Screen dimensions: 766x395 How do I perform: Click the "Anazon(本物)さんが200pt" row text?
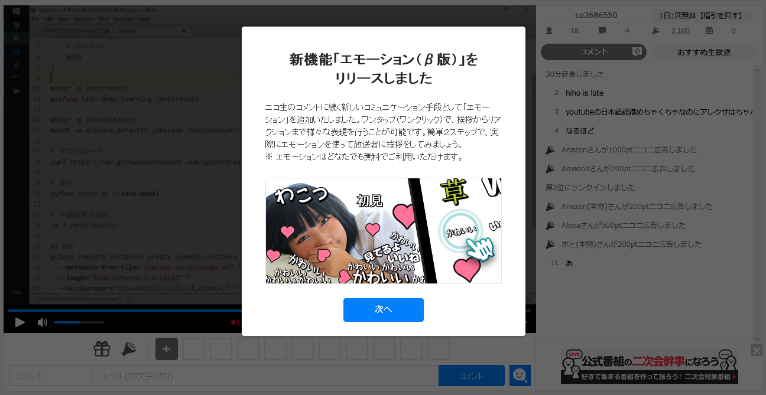(637, 207)
